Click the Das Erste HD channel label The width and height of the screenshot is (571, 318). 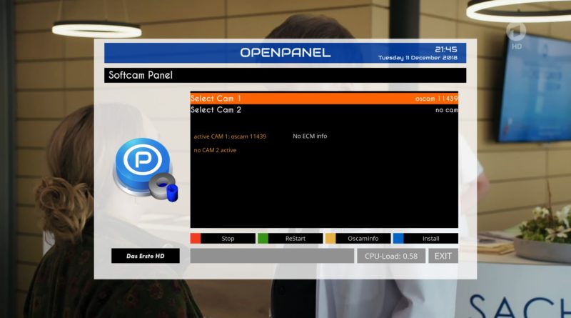146,256
